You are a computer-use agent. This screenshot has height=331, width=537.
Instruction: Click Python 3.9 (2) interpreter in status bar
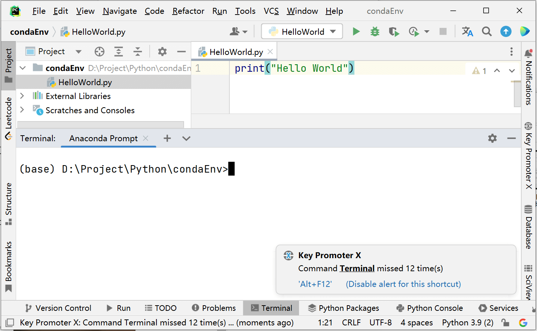pos(468,322)
